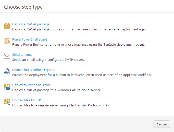174x132 pixels.
Task: Choose "Run a PowerShell script" step
Action: click(x=30, y=40)
